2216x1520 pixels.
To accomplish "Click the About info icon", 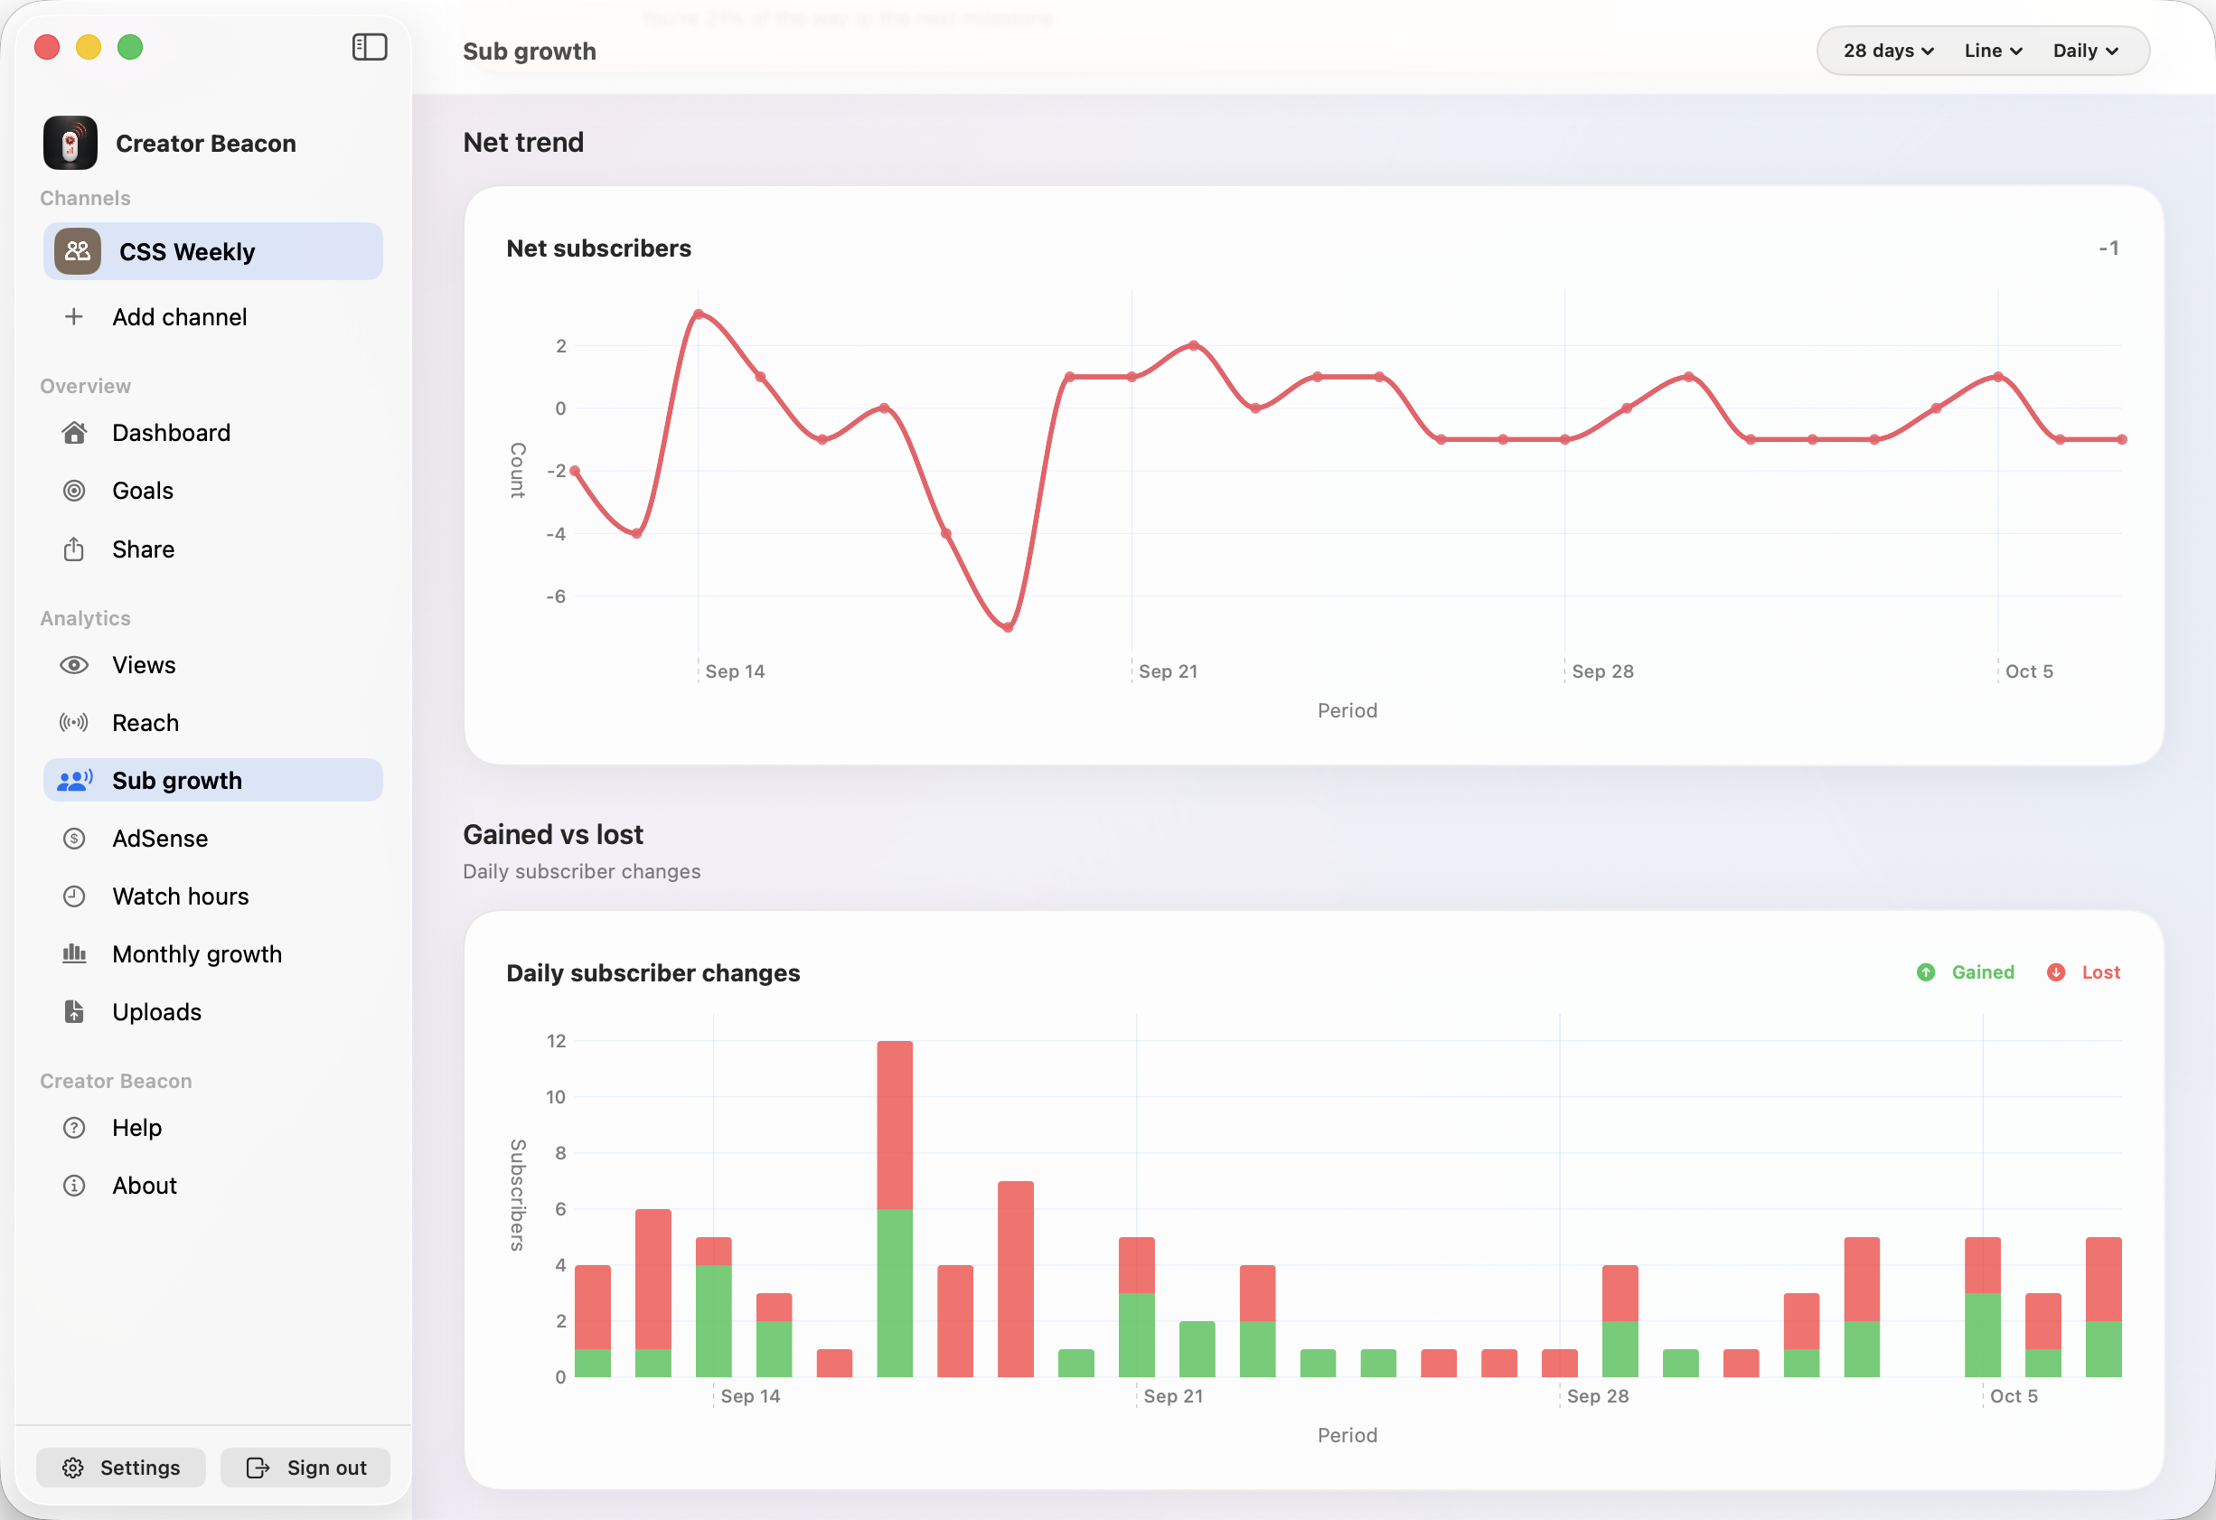I will [x=74, y=1186].
